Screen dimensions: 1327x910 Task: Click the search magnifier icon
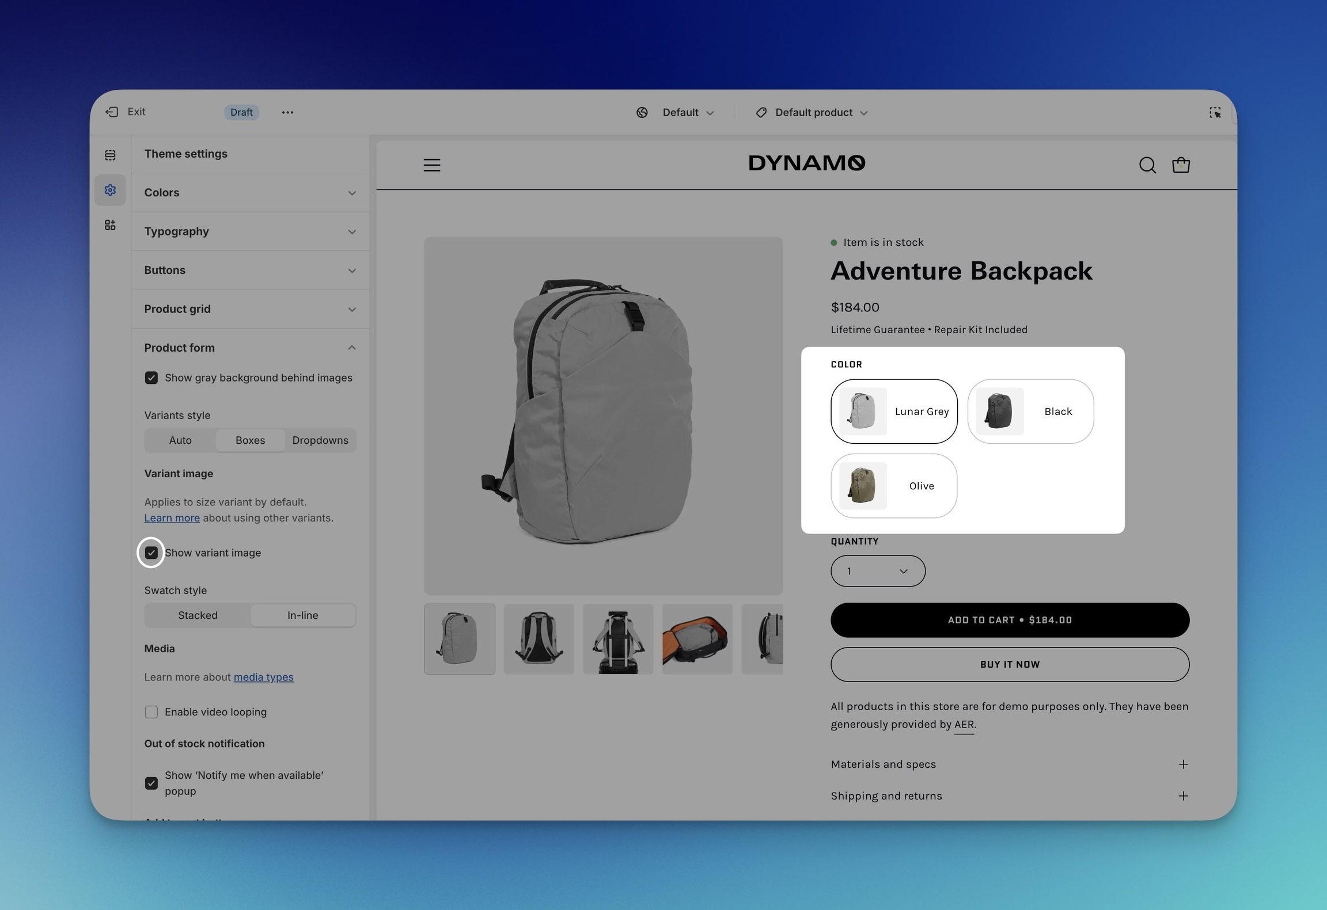[1147, 165]
